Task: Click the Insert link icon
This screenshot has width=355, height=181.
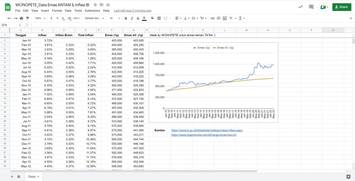Action: pyautogui.click(x=213, y=18)
